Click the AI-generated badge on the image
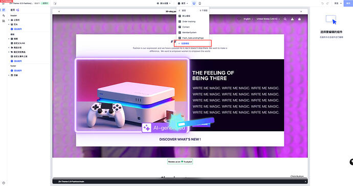This screenshot has width=353, height=186. pyautogui.click(x=164, y=128)
